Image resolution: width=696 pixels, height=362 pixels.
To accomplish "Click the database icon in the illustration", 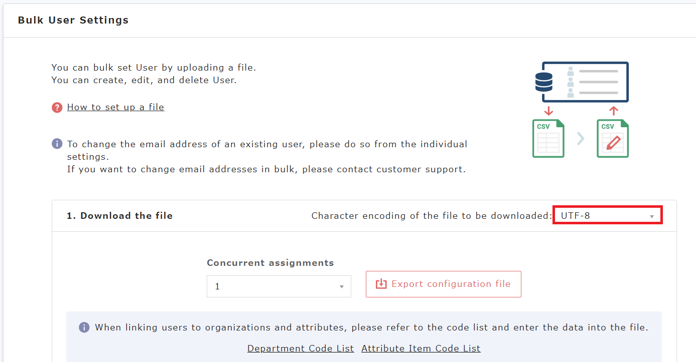I will point(543,82).
